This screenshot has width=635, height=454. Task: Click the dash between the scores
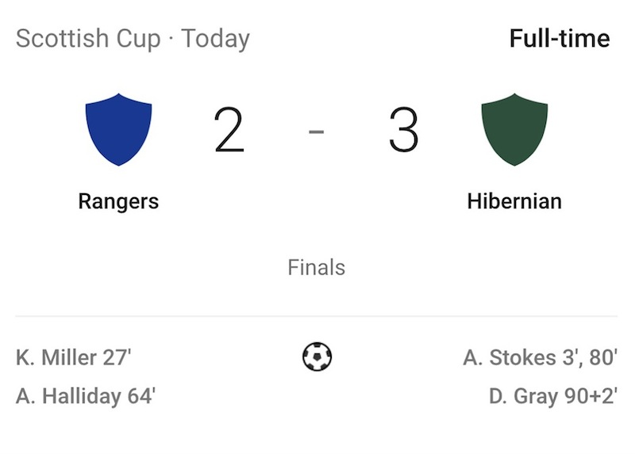[x=316, y=132]
